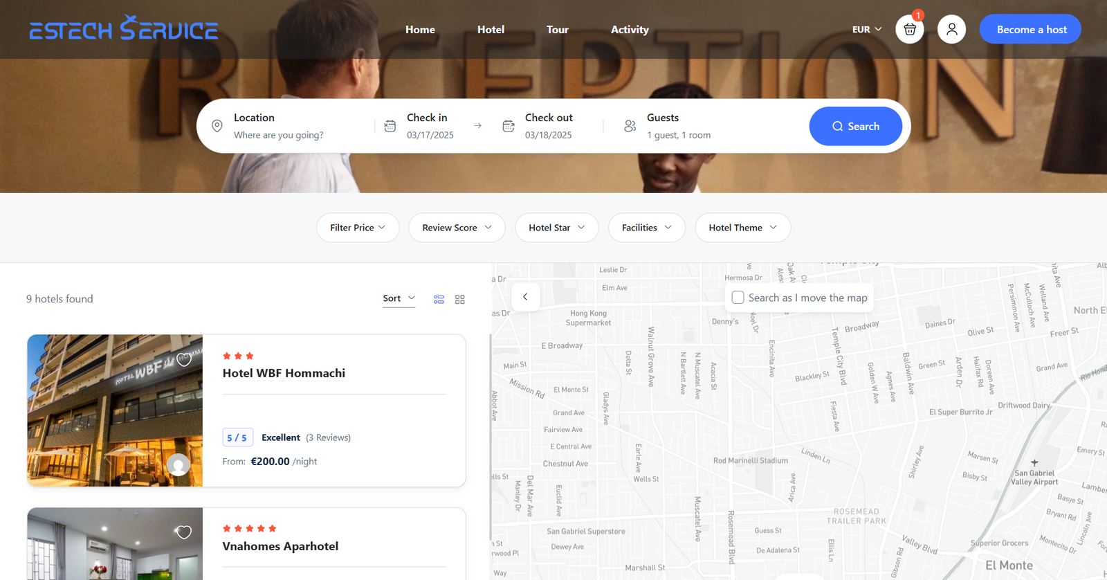Favorite Hotel WBF Hommachi with heart icon
Image resolution: width=1107 pixels, height=580 pixels.
[183, 359]
